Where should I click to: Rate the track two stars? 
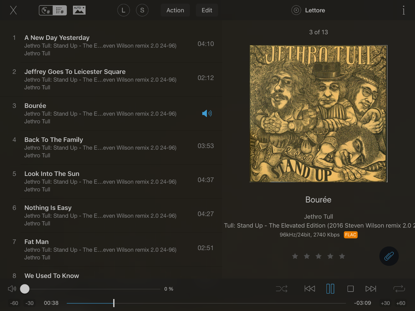click(307, 256)
